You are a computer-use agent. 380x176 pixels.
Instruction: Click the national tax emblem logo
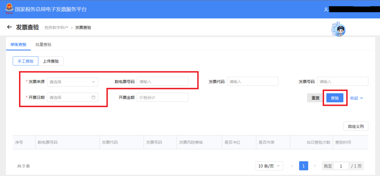coord(9,9)
